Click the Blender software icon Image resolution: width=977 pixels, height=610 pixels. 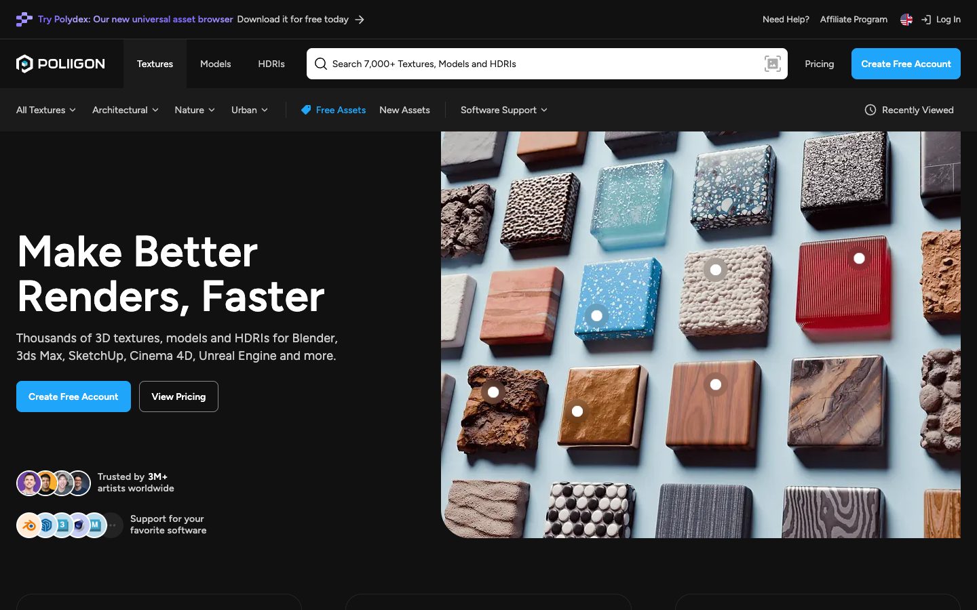coord(28,525)
